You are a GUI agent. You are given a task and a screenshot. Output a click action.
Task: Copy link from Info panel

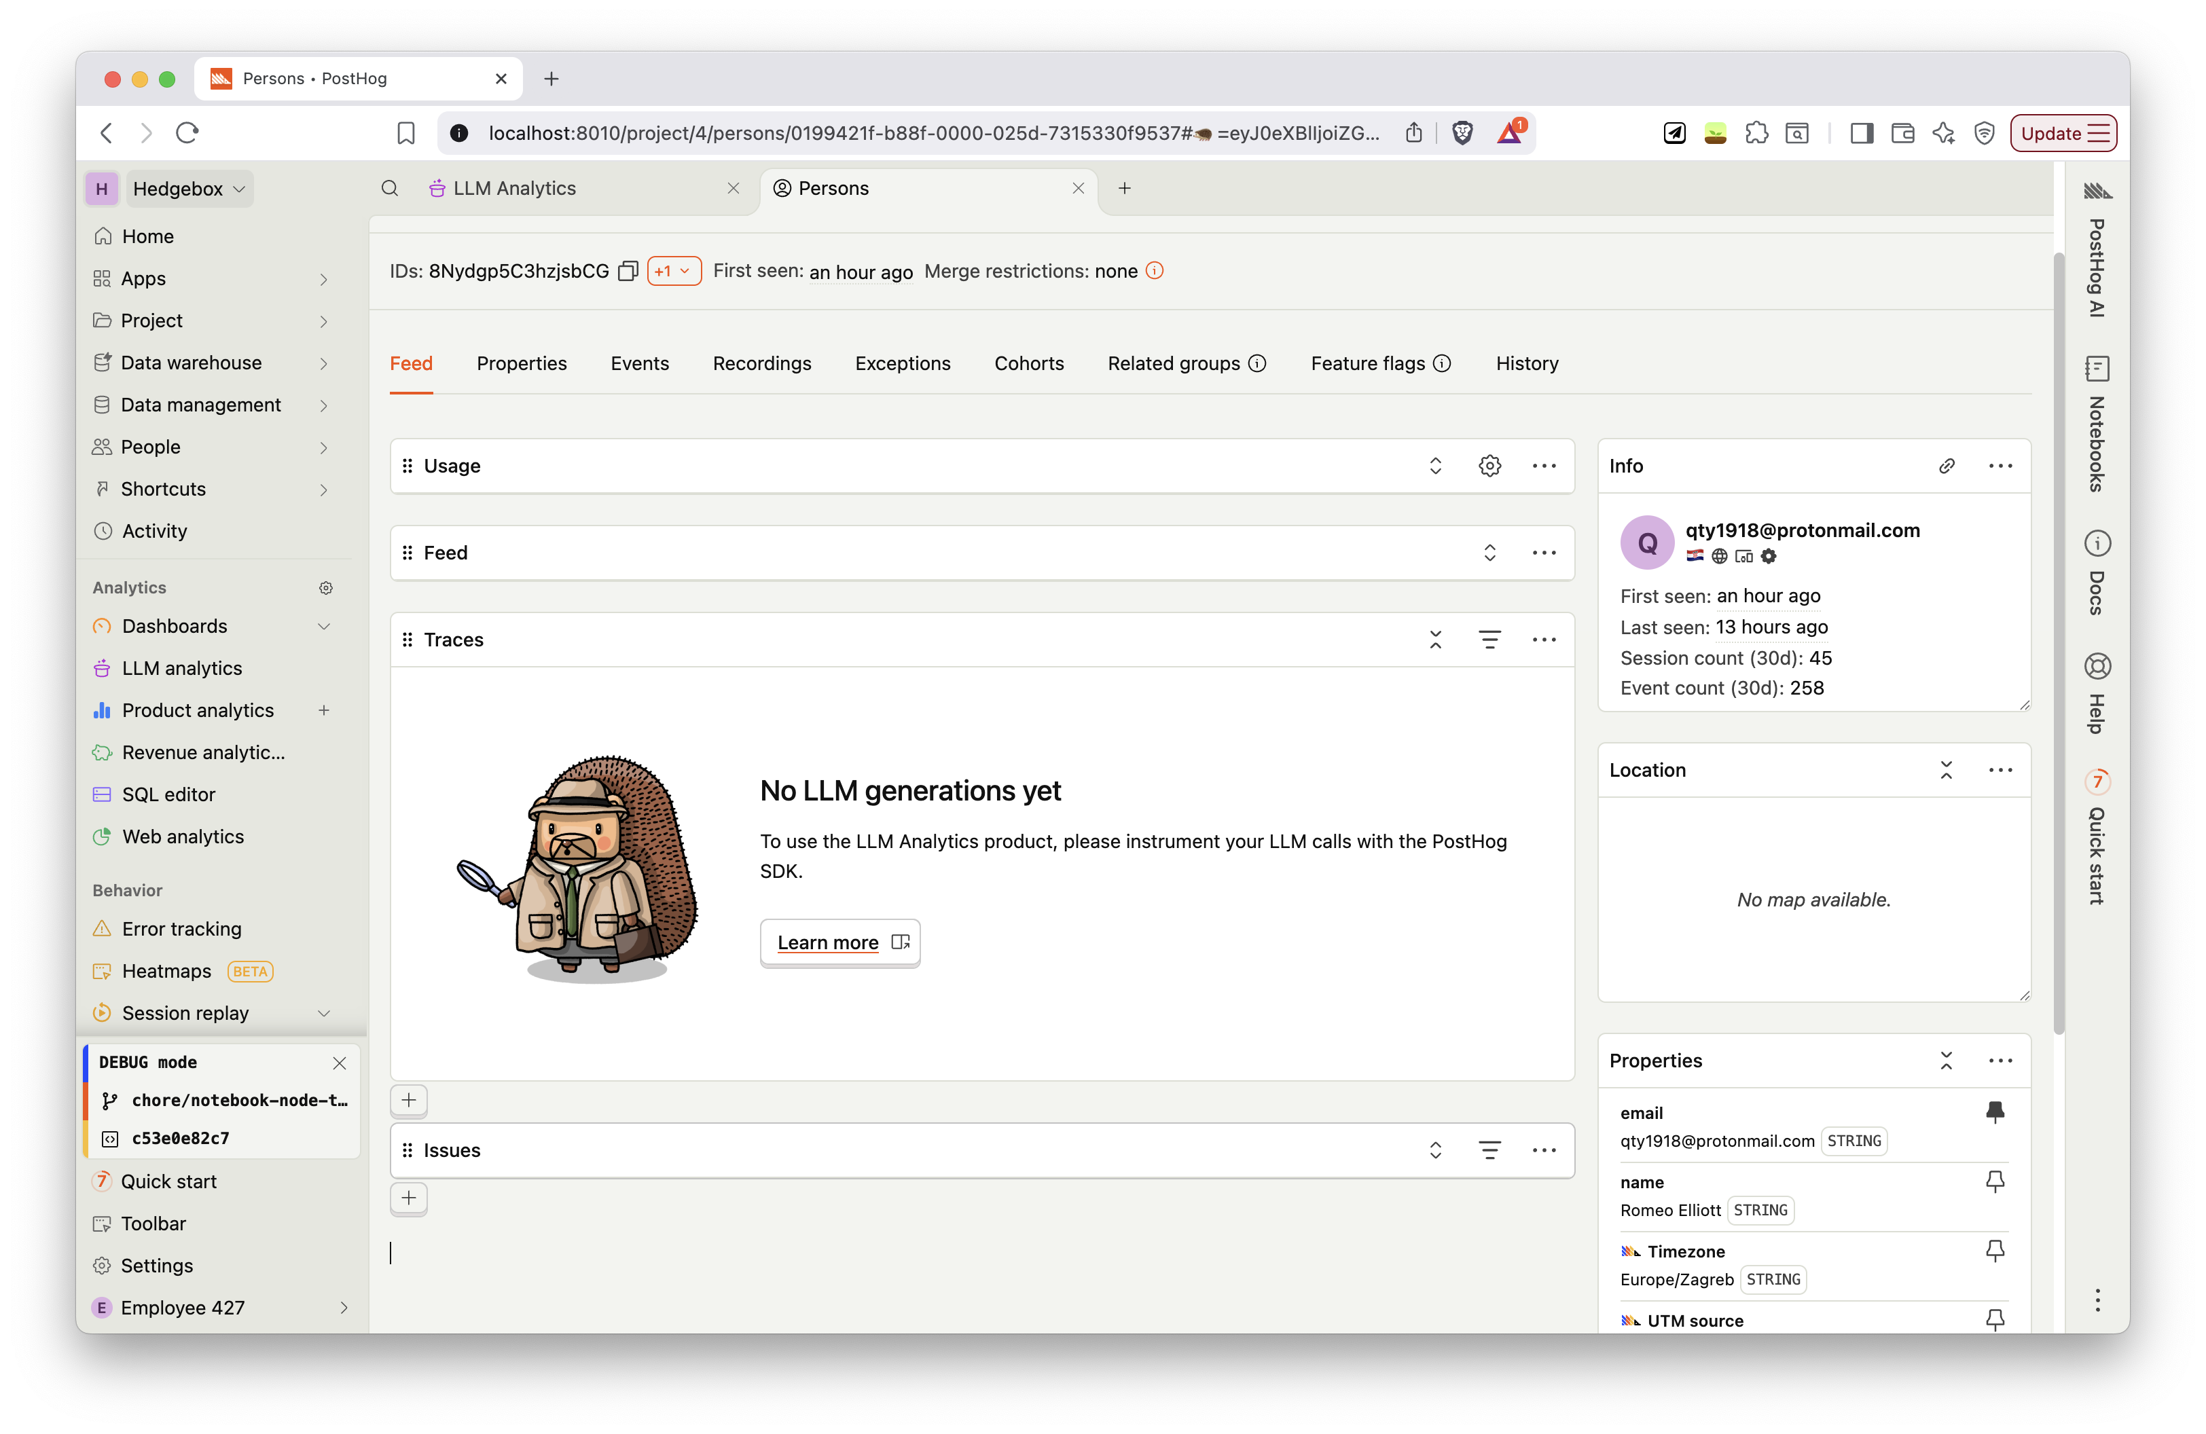pyautogui.click(x=1947, y=466)
